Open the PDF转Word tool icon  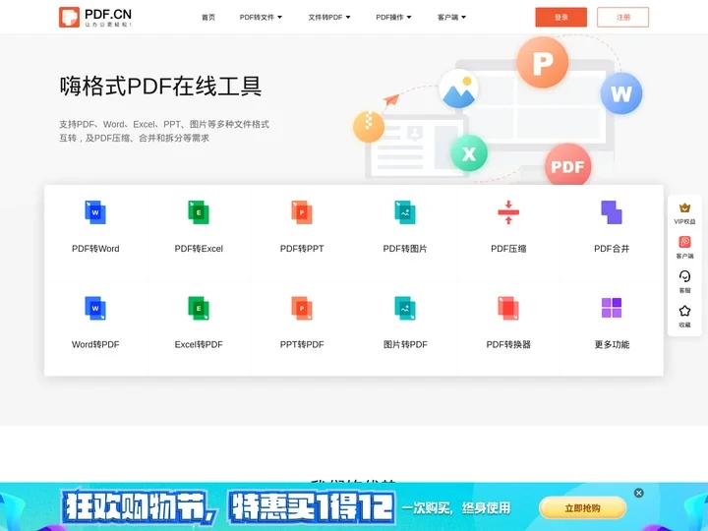click(x=95, y=212)
